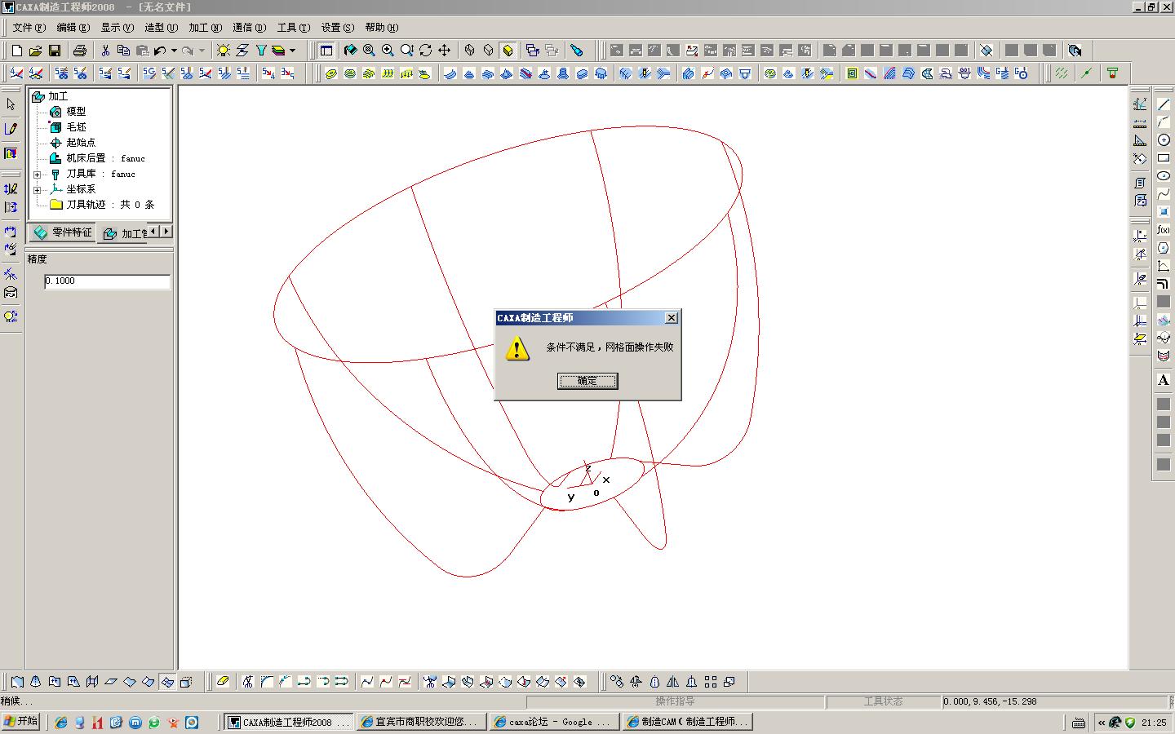Click the light bulb visibility icon
The width and height of the screenshot is (1175, 734).
point(224,51)
